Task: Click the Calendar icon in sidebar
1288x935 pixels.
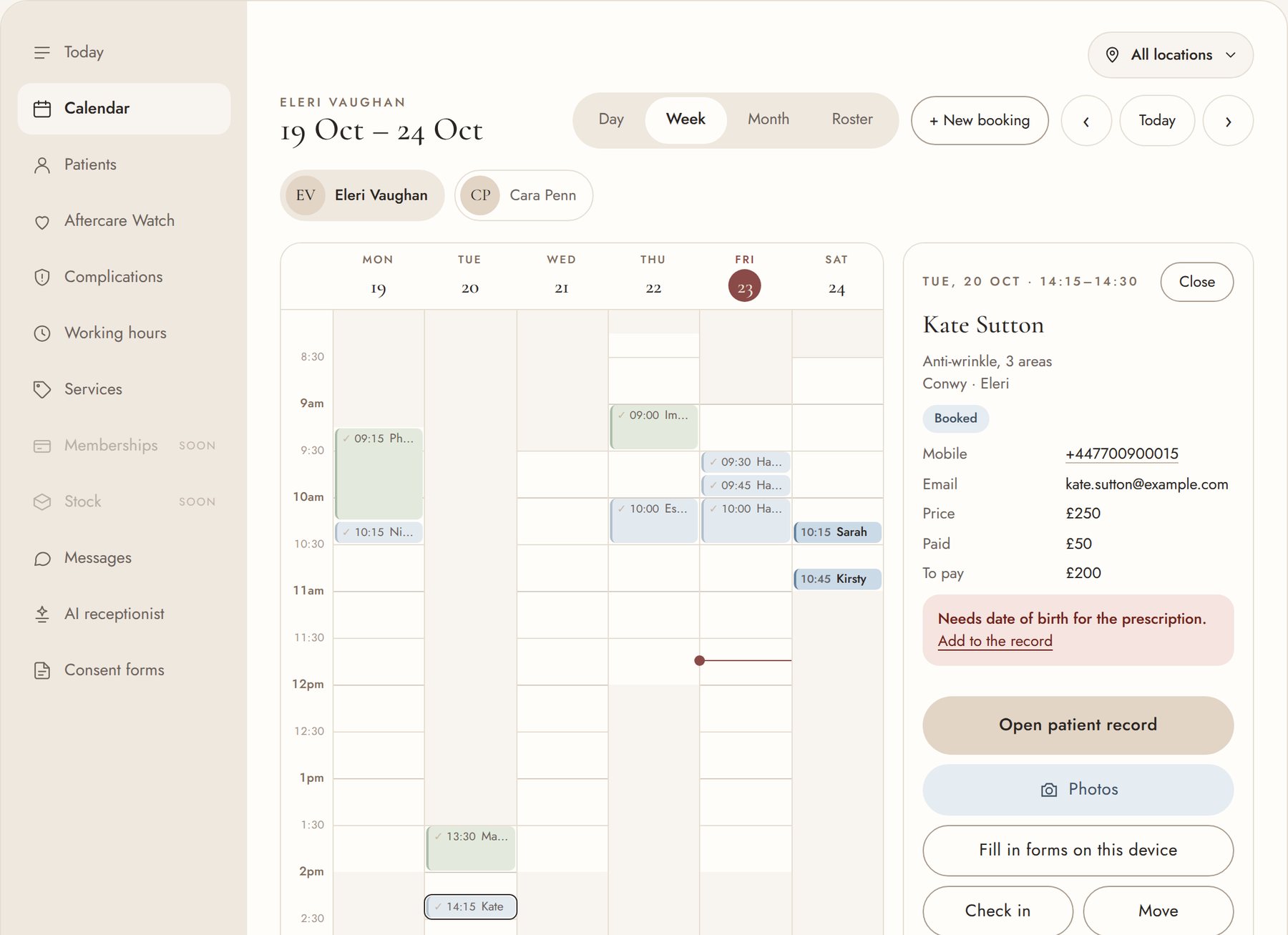Action: tap(42, 109)
